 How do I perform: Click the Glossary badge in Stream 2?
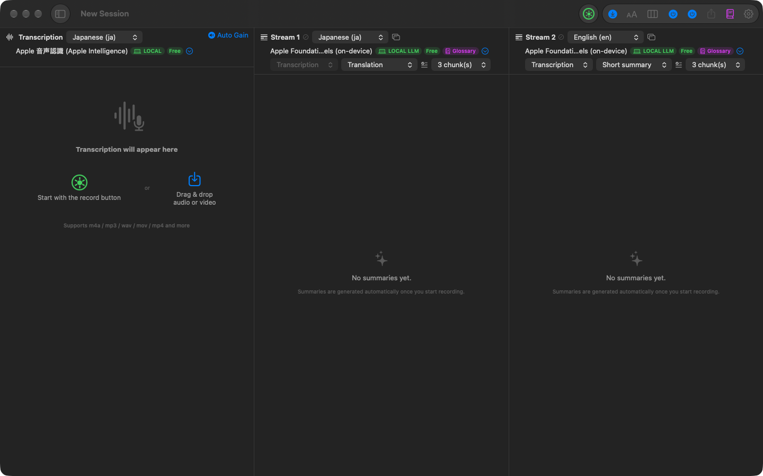tap(716, 51)
